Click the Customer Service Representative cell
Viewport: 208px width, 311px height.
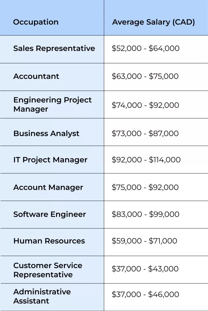tap(48, 270)
